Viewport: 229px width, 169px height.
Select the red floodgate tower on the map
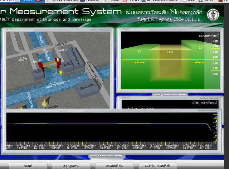pyautogui.click(x=58, y=64)
